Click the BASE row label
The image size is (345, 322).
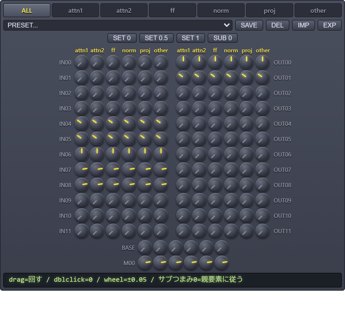(128, 248)
